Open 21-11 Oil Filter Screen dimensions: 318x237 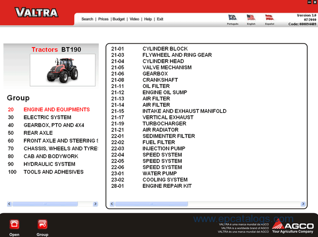point(140,86)
